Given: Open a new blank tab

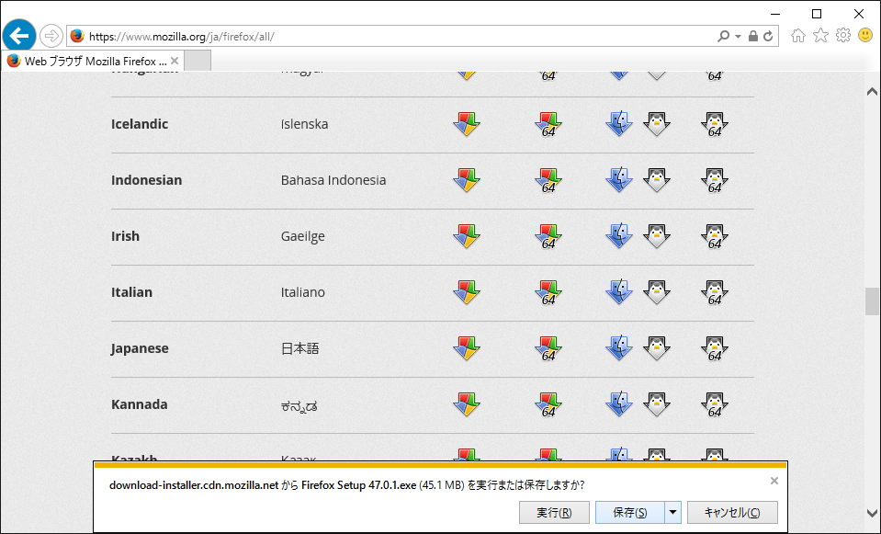Looking at the screenshot, I should point(198,61).
